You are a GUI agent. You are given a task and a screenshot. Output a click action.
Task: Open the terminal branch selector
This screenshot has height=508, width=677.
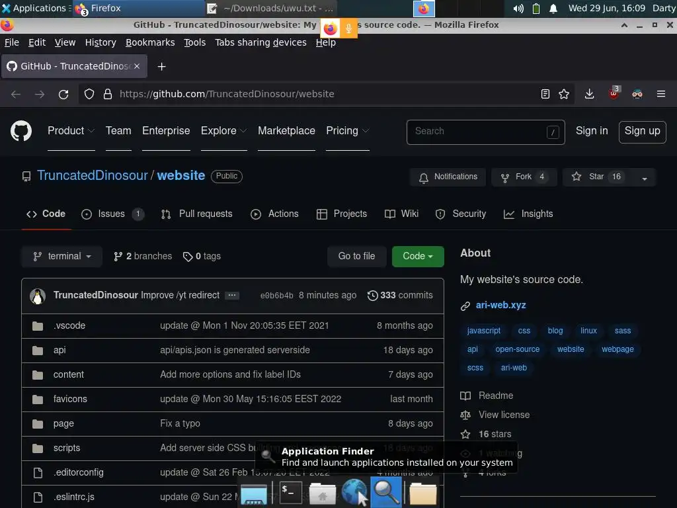pyautogui.click(x=61, y=257)
